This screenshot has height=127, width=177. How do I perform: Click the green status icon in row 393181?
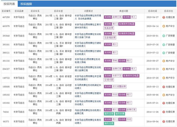[164, 45]
